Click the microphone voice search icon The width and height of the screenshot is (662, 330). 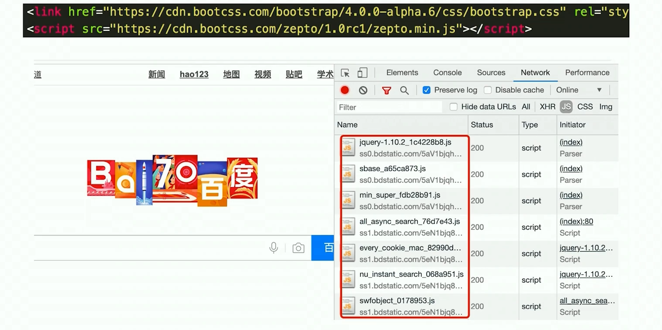click(x=274, y=248)
